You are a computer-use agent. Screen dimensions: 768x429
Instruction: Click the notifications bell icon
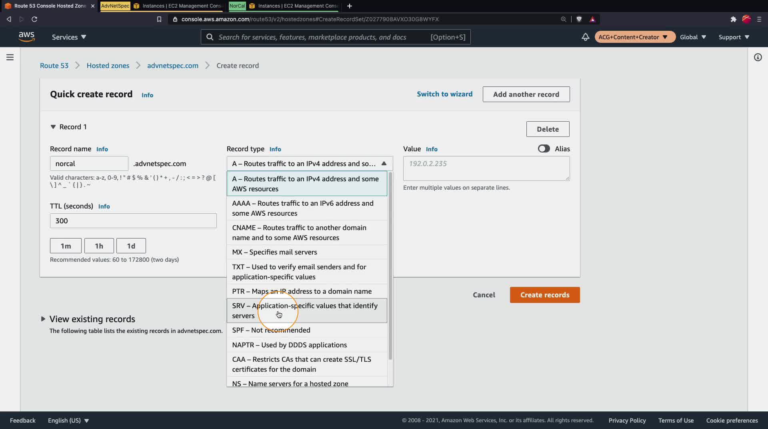click(x=585, y=37)
